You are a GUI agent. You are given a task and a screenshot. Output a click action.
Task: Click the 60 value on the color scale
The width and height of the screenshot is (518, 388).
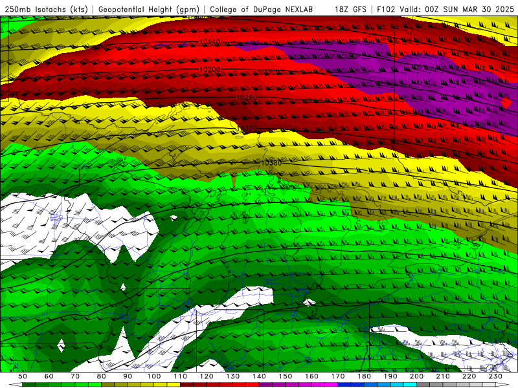coord(49,376)
